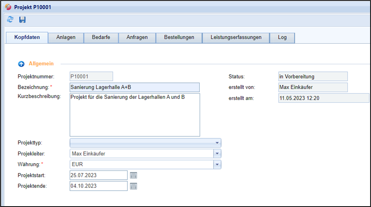This screenshot has width=371, height=207.
Task: Click the refresh icon in the toolbar
Action: coord(10,20)
